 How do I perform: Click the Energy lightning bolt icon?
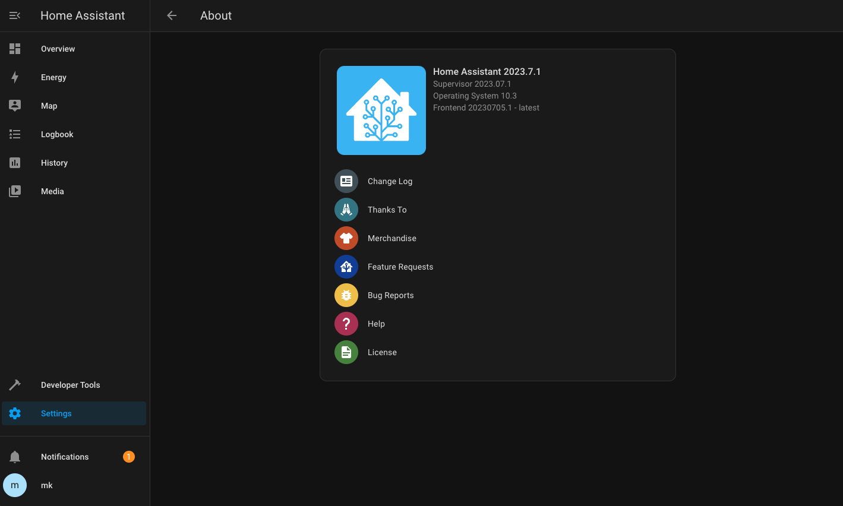pos(15,77)
